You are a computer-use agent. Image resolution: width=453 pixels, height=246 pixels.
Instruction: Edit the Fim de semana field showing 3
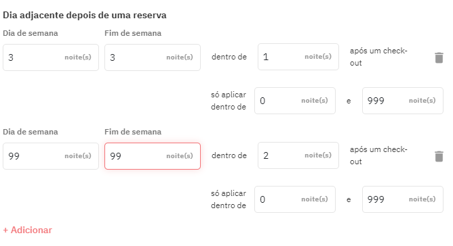pos(153,57)
